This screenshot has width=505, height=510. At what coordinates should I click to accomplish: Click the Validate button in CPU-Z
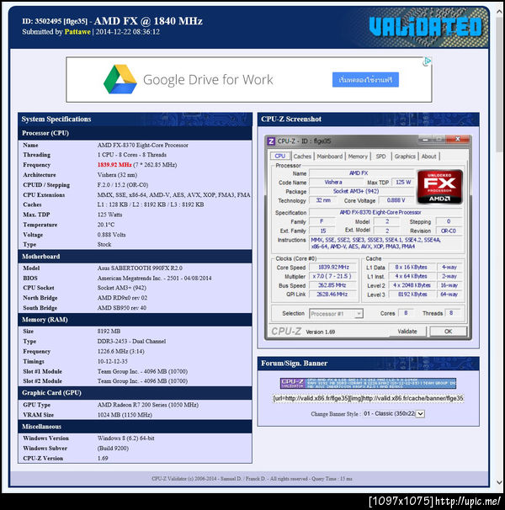pyautogui.click(x=407, y=332)
